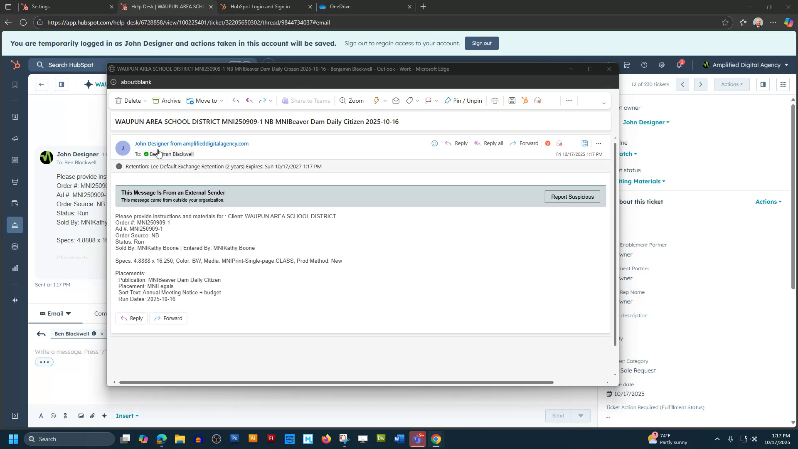This screenshot has height=449, width=798.
Task: Attach a file with the paperclip icon
Action: click(x=93, y=416)
